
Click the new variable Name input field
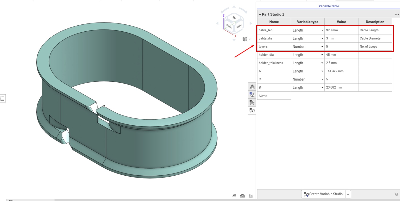click(x=274, y=96)
